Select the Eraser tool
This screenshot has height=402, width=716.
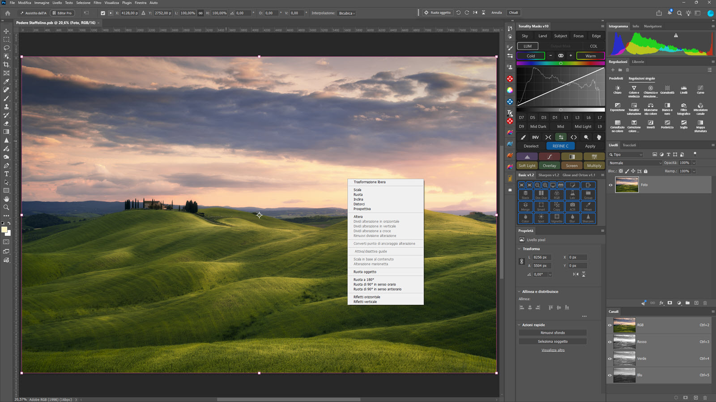point(6,124)
